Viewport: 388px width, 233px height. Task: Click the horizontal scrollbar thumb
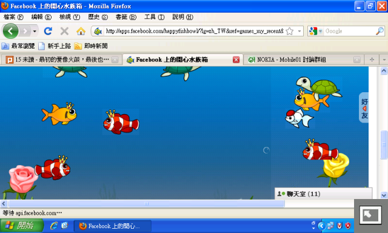[x=147, y=203]
